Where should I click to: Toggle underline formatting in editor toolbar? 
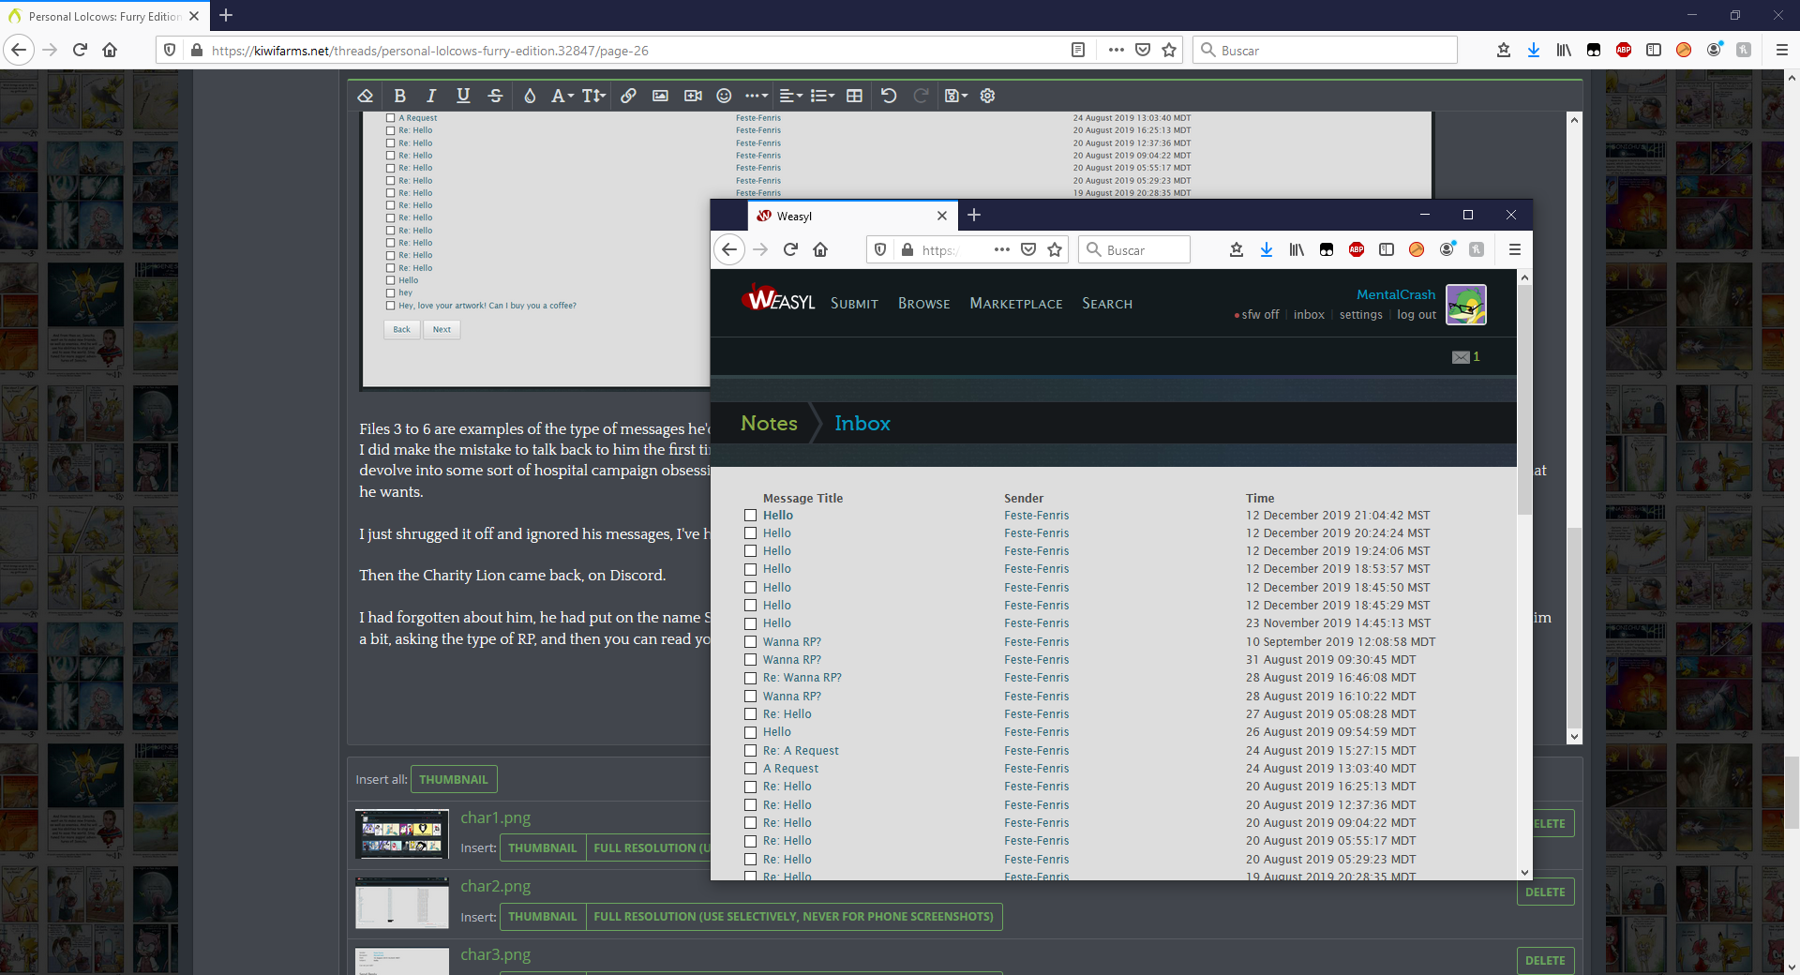click(463, 96)
